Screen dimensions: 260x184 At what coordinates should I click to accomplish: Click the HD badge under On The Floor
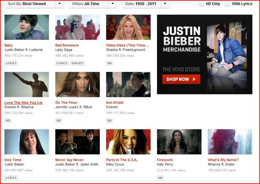point(58,120)
